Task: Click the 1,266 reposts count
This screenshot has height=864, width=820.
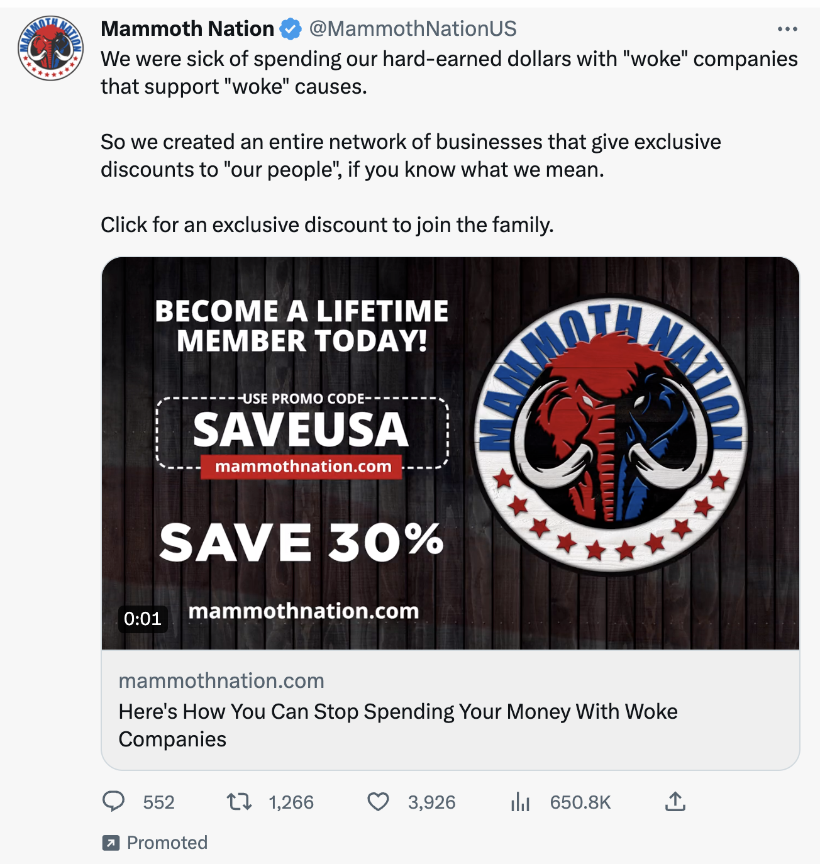Action: tap(291, 802)
